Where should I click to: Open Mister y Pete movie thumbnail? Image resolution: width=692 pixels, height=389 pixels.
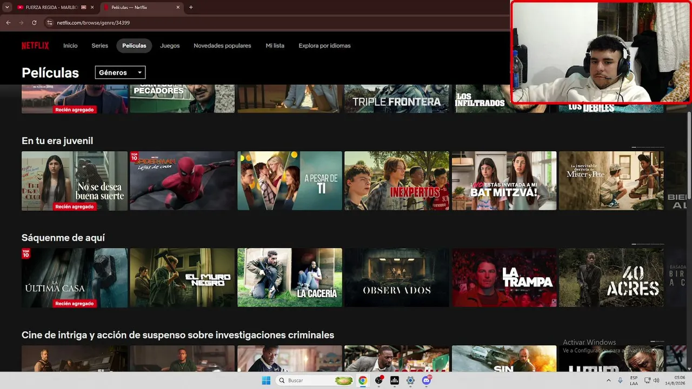[611, 181]
